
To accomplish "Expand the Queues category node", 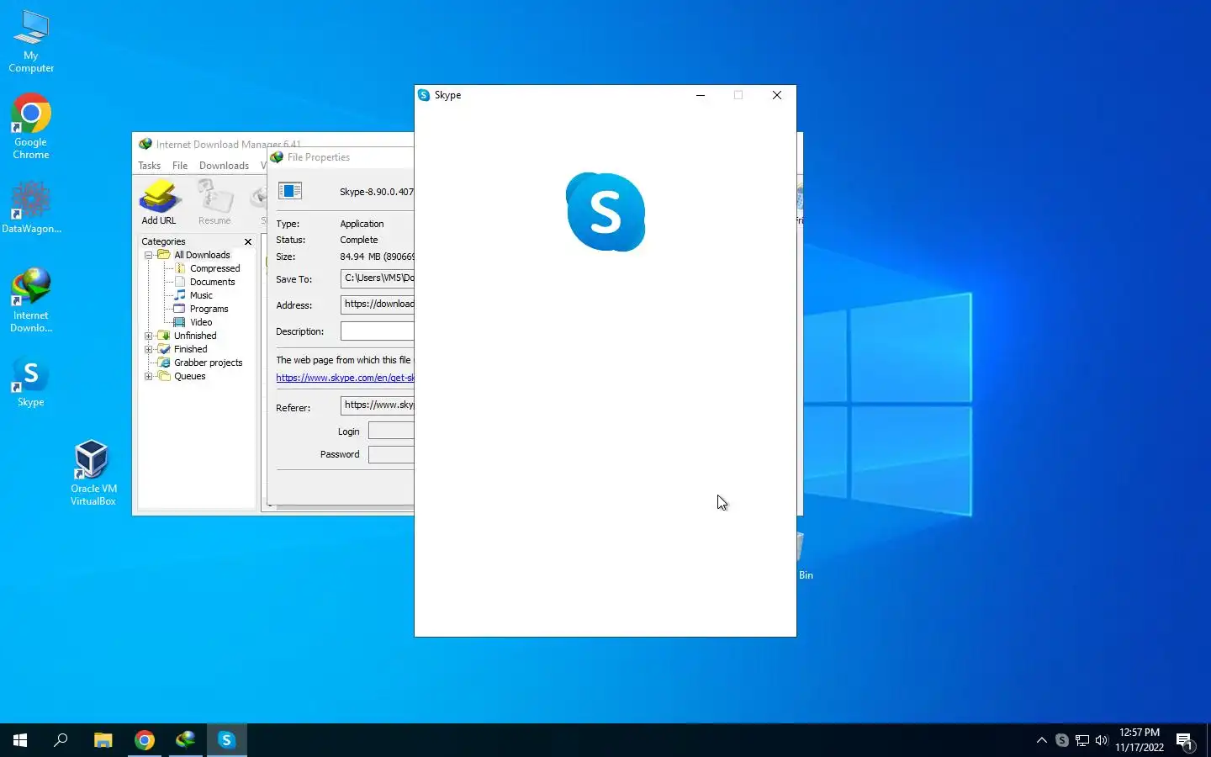I will point(149,376).
